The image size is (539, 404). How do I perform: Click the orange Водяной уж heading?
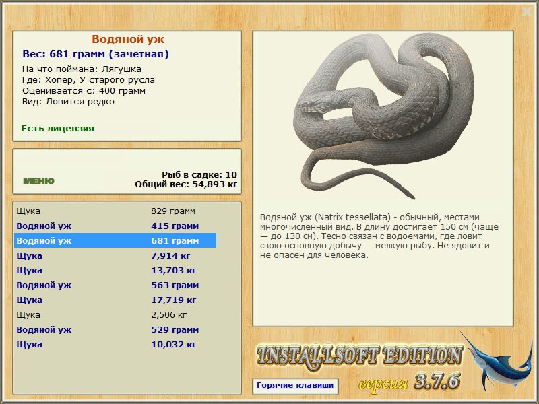pos(128,39)
